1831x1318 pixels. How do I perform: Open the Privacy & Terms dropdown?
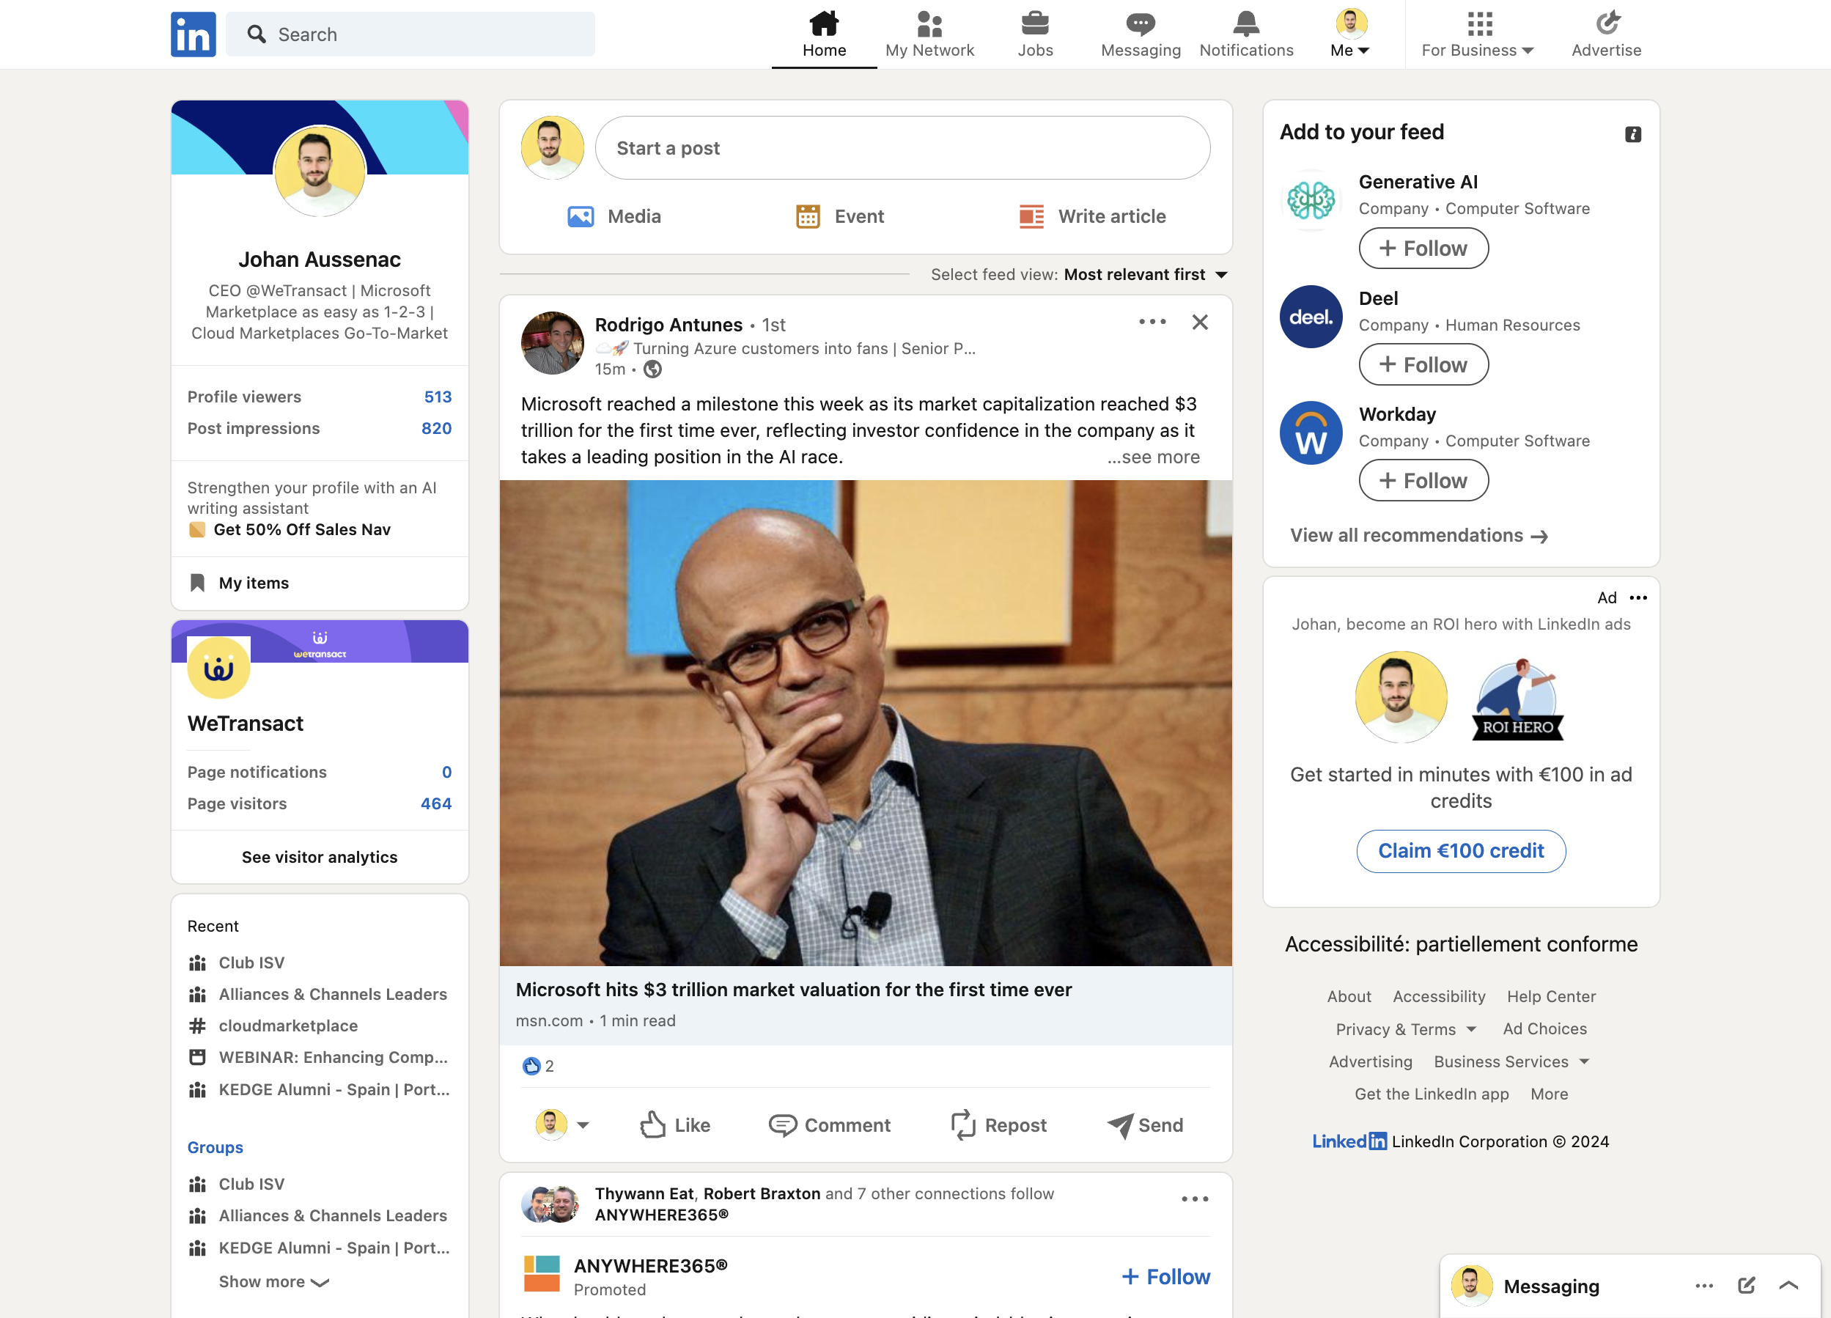pos(1406,1029)
